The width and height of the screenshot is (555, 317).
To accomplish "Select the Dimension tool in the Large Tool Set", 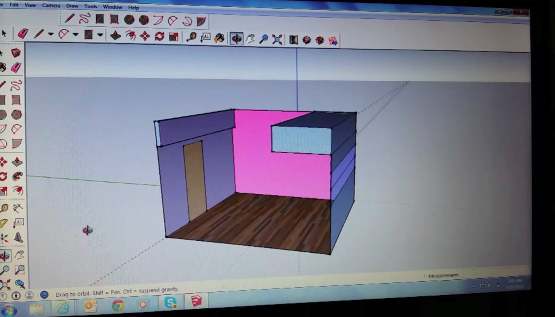I will pos(18,208).
